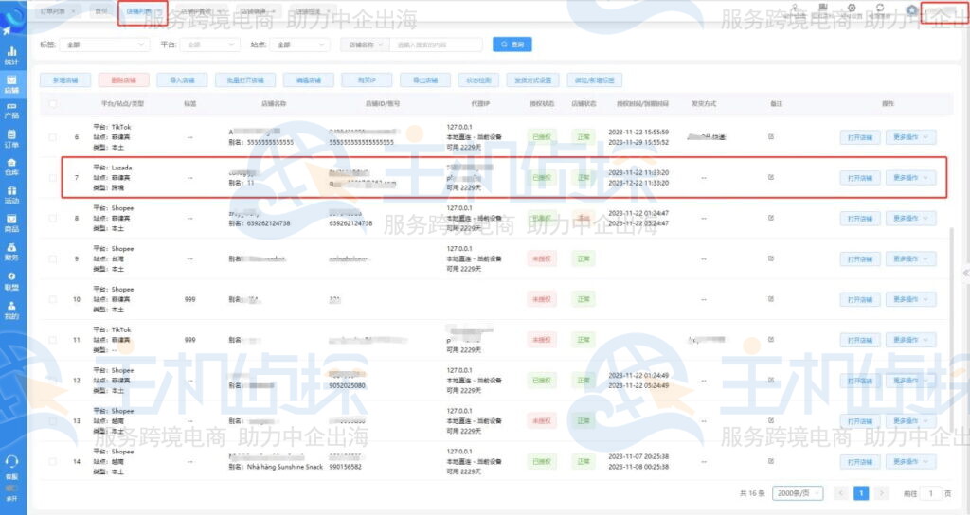Edit the note icon for row 9
970x515 pixels.
point(771,258)
